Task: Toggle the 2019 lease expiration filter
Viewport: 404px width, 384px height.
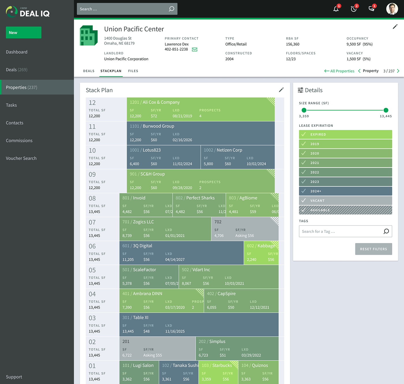Action: 345,144
